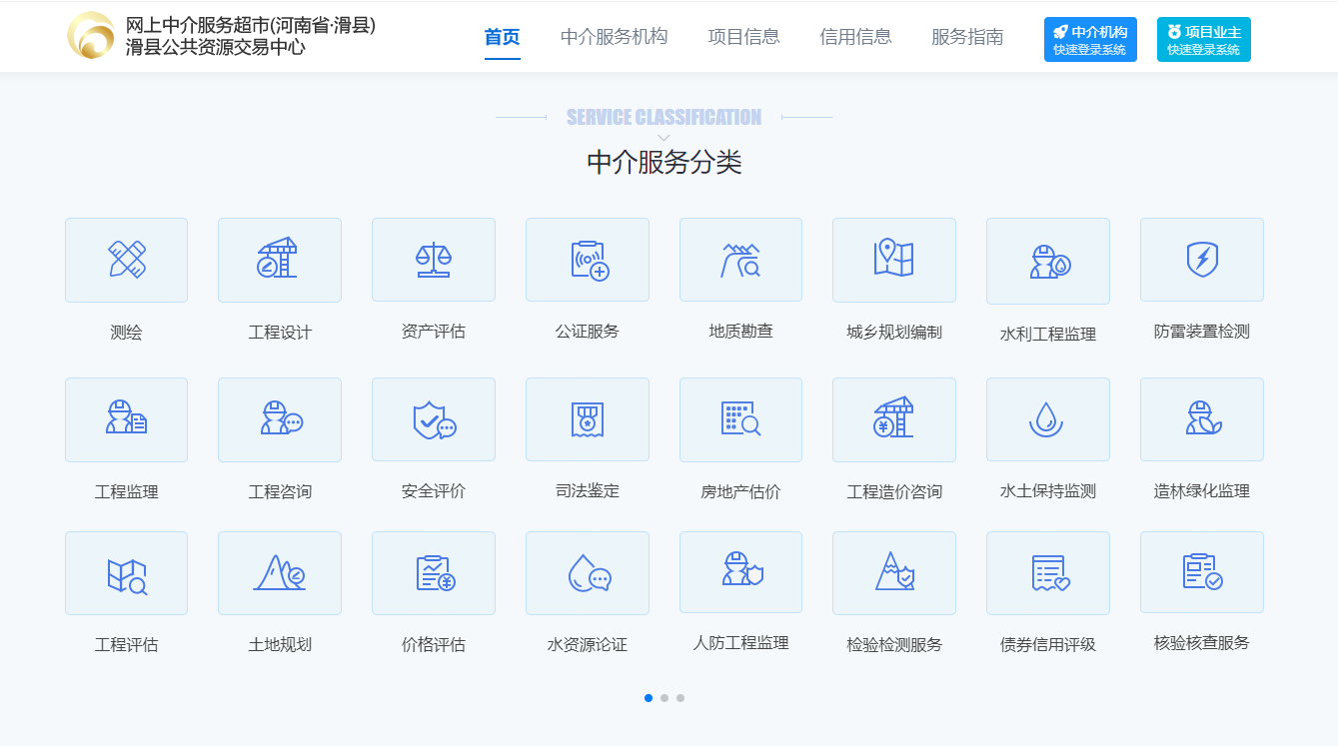Select the 城乡规划编制 map icon

[893, 260]
